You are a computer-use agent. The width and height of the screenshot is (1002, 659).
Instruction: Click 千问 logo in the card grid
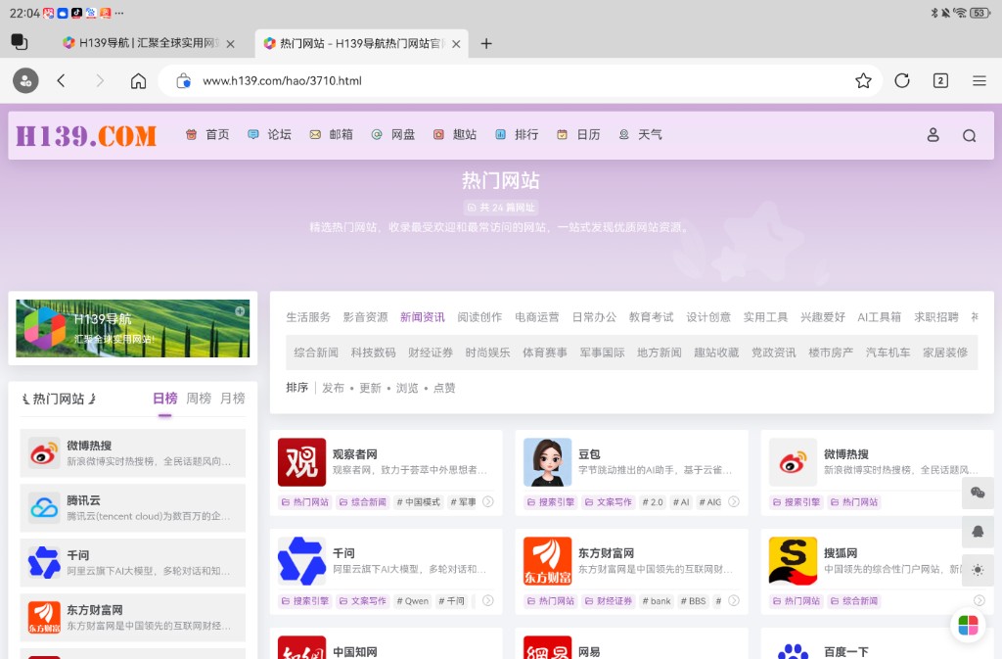point(301,561)
